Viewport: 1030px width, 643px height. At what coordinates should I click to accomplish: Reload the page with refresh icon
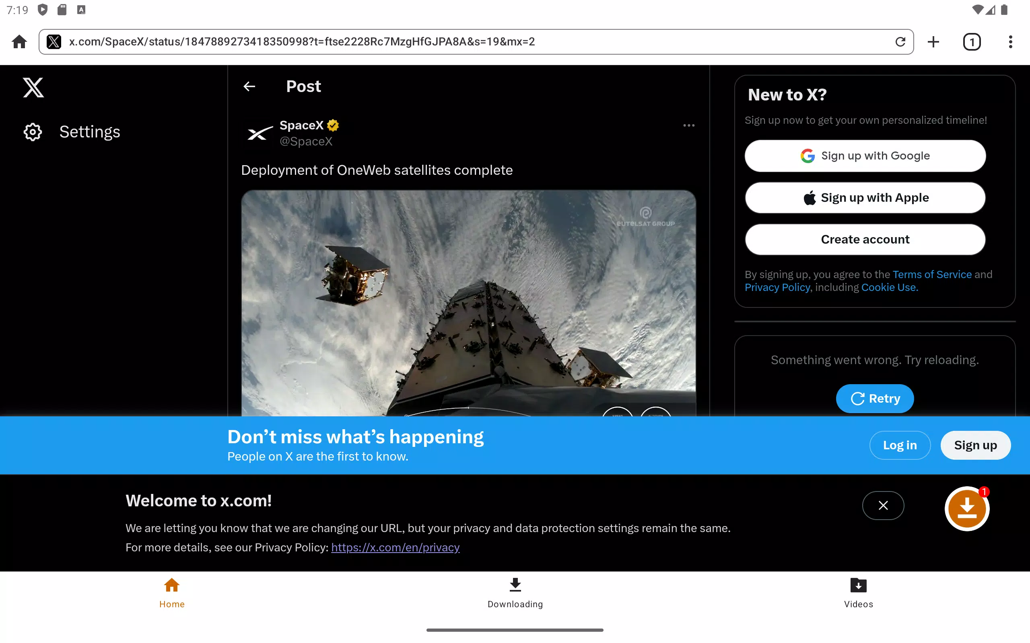(900, 42)
